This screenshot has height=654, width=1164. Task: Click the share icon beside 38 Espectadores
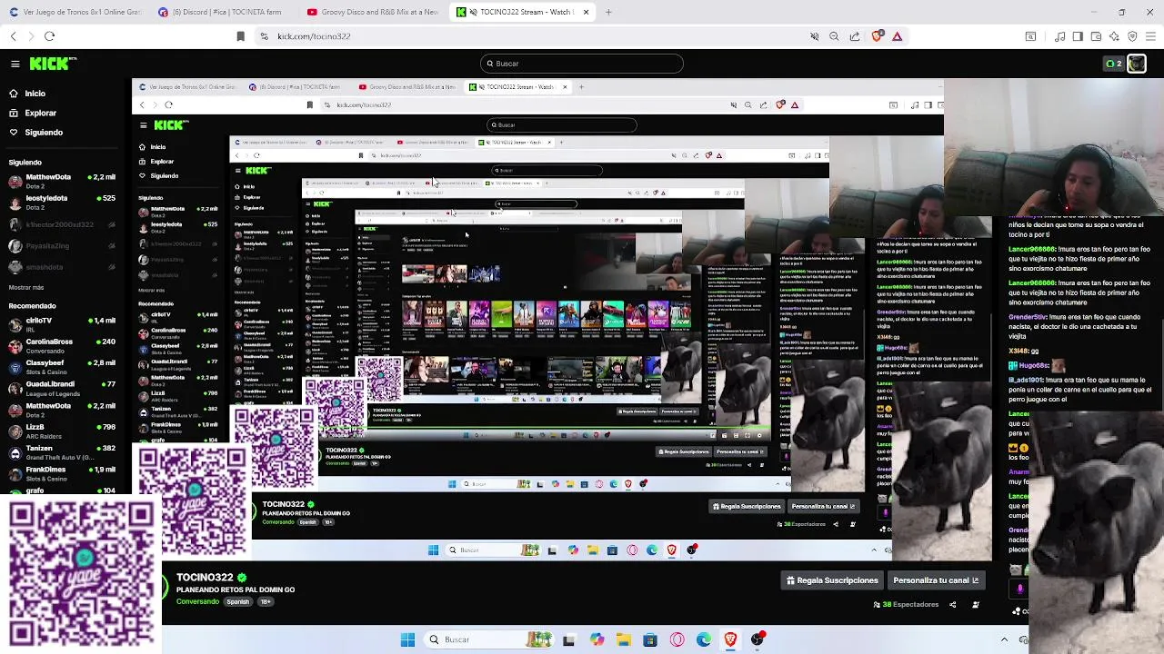tap(952, 604)
